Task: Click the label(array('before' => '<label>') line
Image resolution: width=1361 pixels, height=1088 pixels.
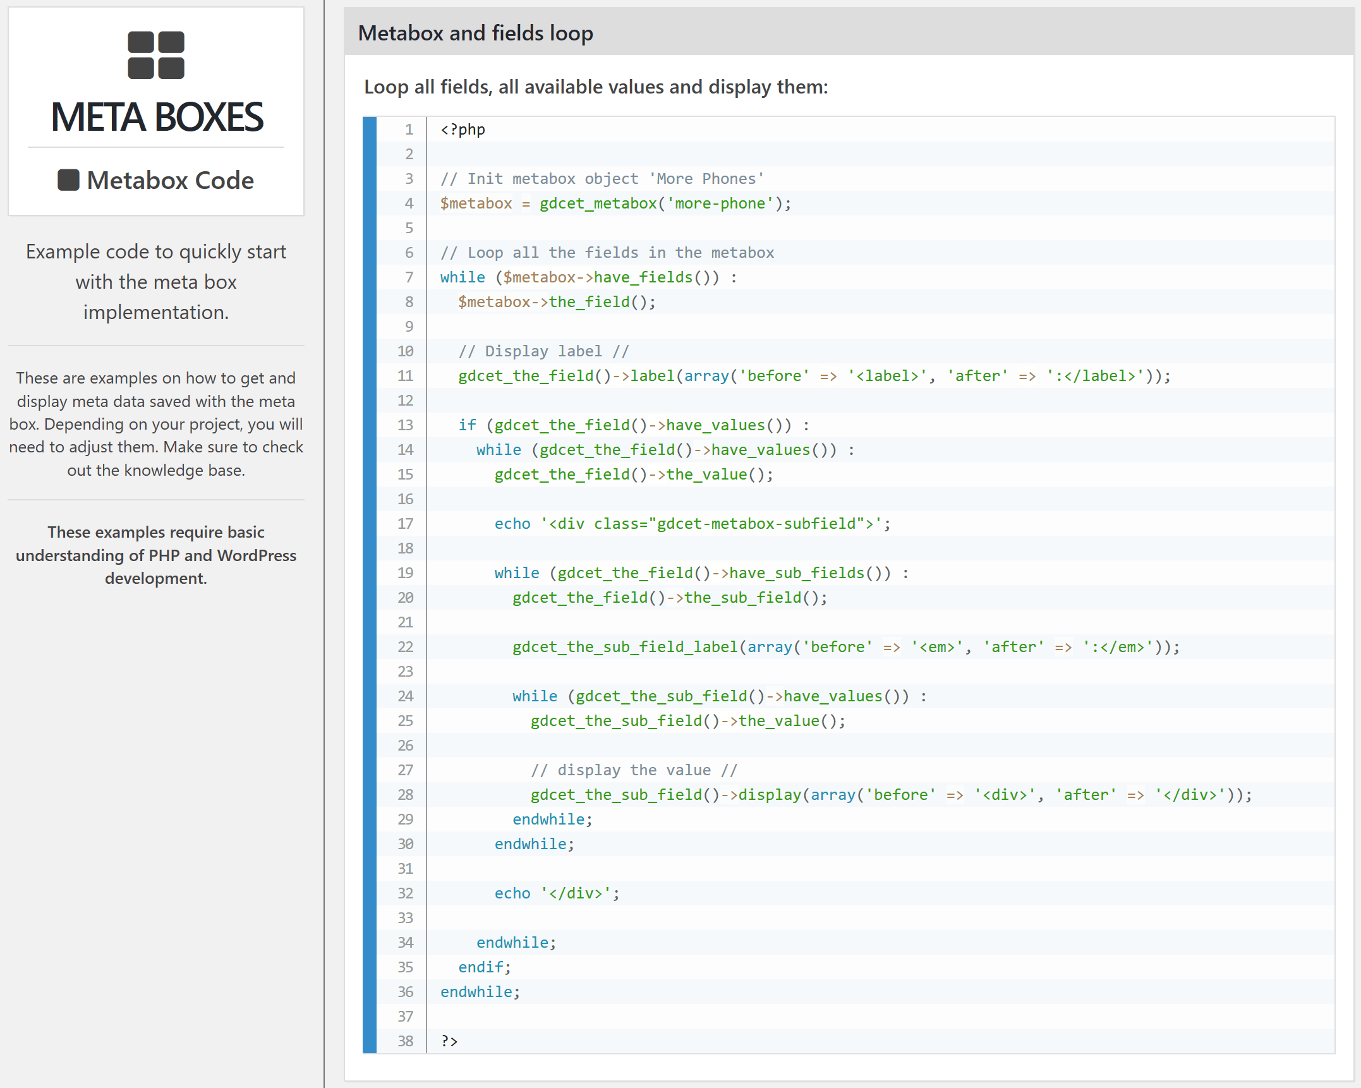Action: tap(814, 376)
